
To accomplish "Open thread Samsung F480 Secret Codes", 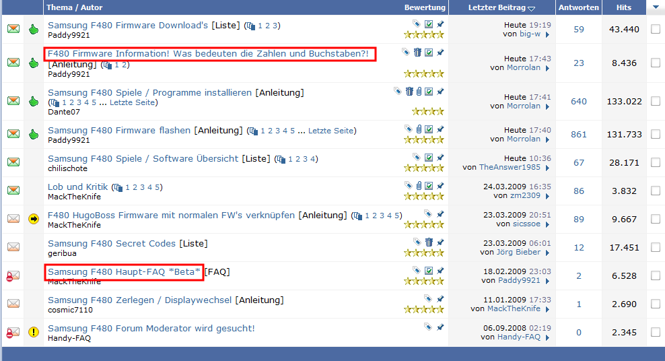I will [112, 244].
